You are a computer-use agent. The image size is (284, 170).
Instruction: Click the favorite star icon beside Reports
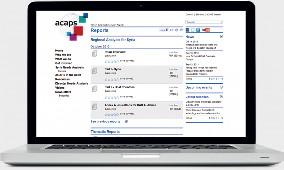tap(181, 30)
